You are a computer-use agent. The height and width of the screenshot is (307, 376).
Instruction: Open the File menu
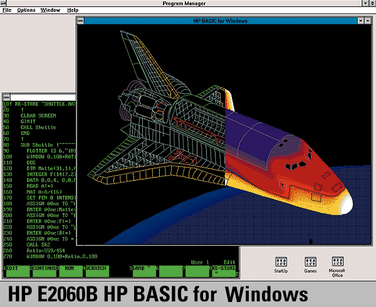coord(6,11)
